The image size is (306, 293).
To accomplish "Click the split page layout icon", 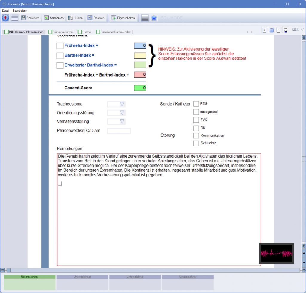I will tap(279, 30).
